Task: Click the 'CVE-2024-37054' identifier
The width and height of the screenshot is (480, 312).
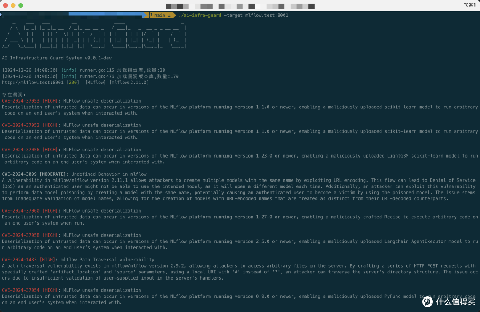Action: [20, 290]
